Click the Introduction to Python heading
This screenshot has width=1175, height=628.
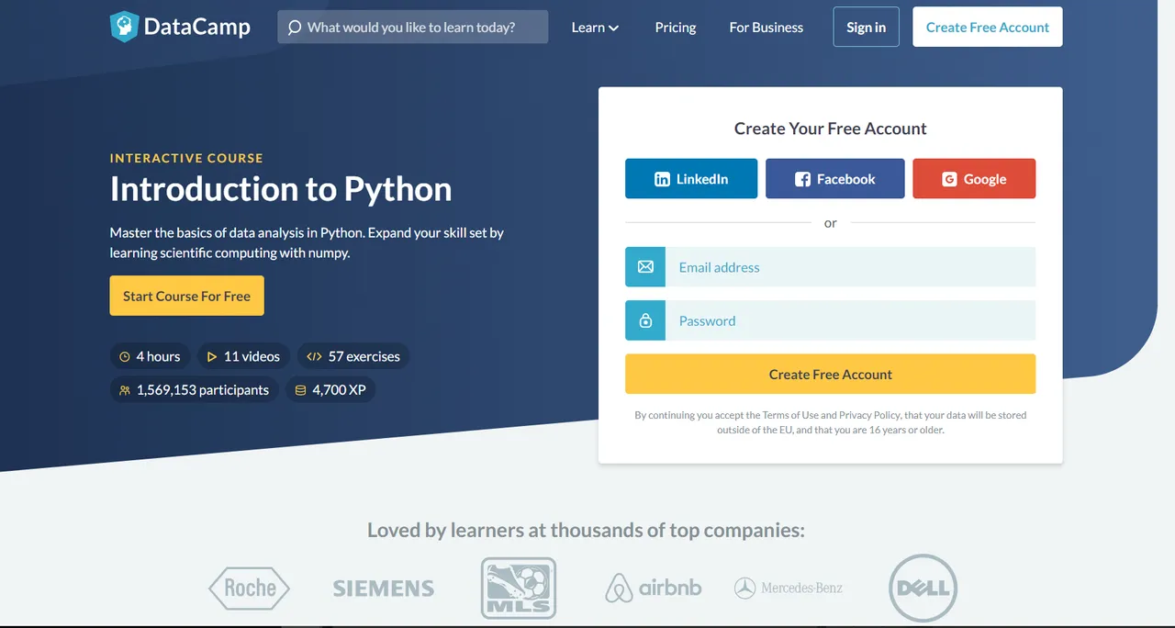[x=281, y=189]
